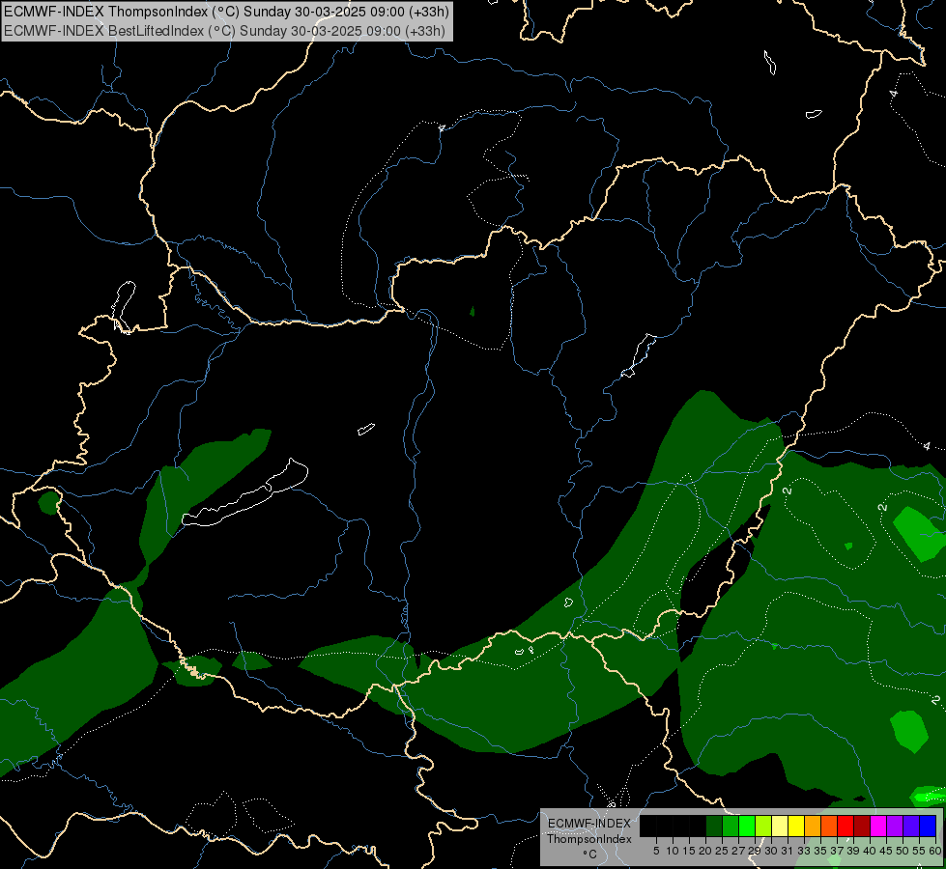
Task: Click the ECMWF-INDEX BestLiftedIndex title line
Action: 224,31
